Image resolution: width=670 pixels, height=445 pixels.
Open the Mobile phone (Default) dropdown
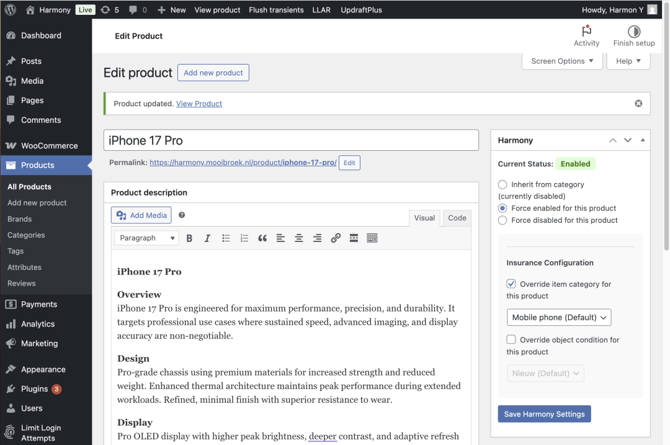point(558,317)
